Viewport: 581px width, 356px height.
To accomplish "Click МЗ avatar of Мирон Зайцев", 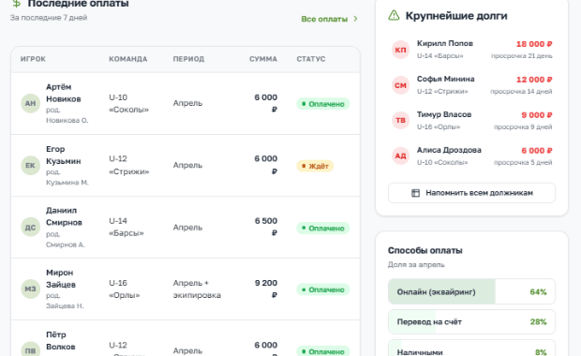I will [x=30, y=289].
